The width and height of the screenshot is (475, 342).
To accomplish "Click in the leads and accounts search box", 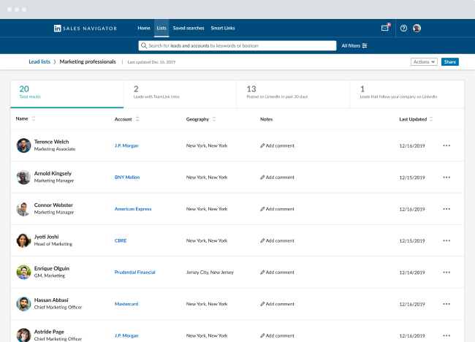I will point(237,45).
